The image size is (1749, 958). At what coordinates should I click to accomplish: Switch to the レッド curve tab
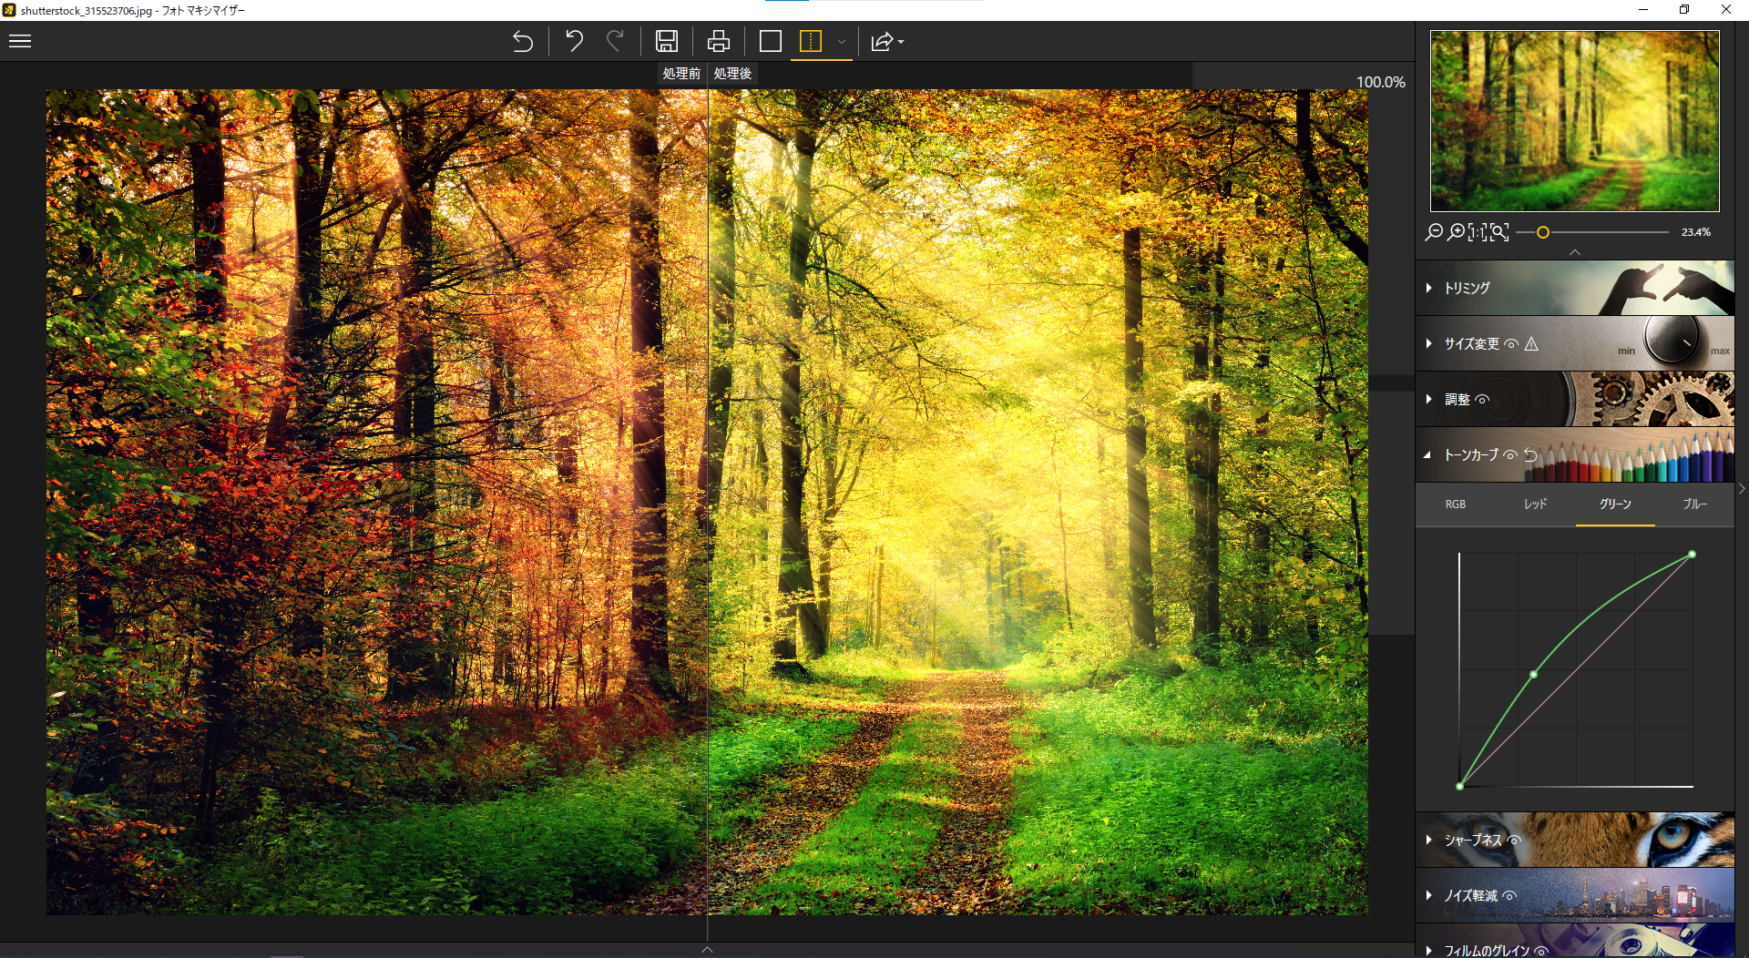1534,504
